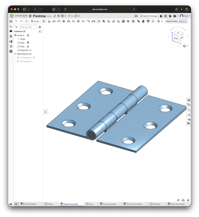Click the Front face of view cube
The height and width of the screenshot is (217, 199).
[176, 38]
